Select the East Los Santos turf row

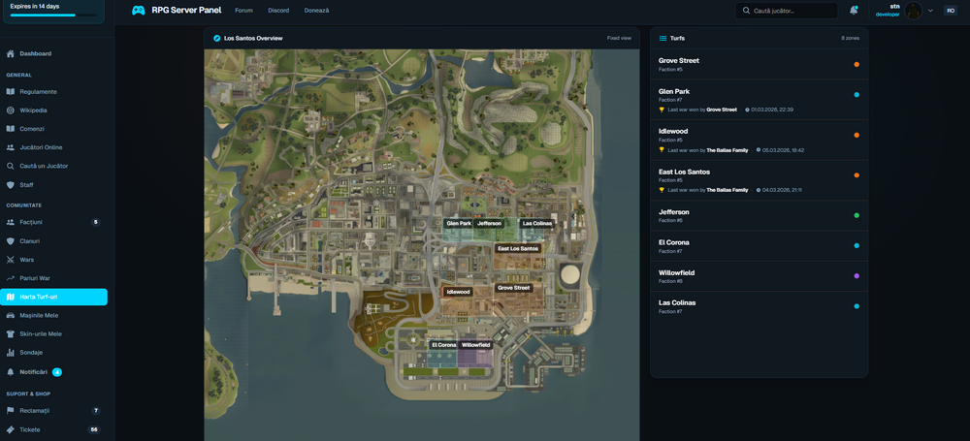click(760, 180)
